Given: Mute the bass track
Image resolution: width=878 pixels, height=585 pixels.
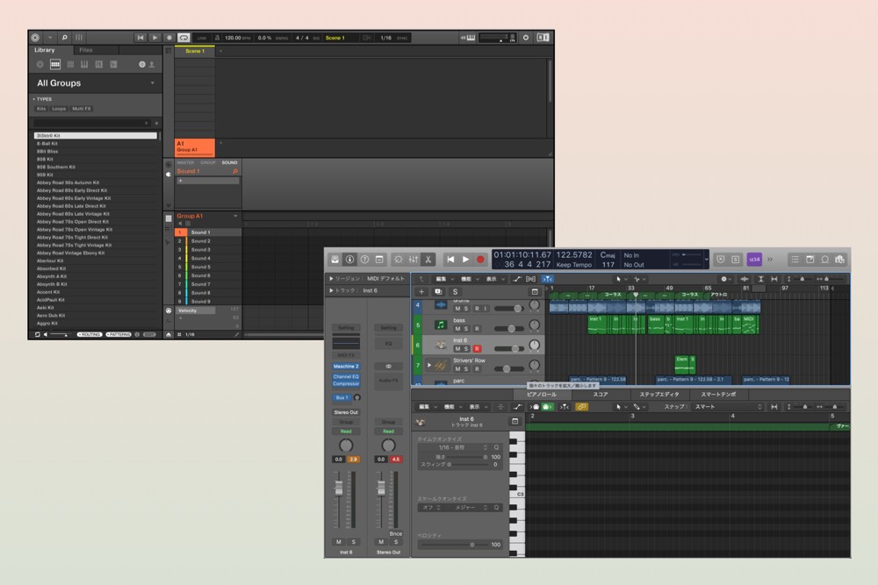Looking at the screenshot, I should (x=457, y=329).
